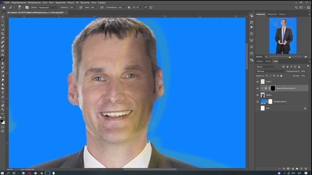Viewport: 312px width, 175px height.
Task: Click the layer effects fx icon
Action: pos(284,169)
